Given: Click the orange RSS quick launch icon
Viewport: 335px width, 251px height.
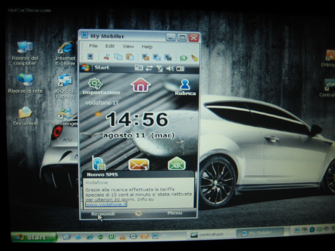Looking at the screenshot, I should tap(144, 236).
